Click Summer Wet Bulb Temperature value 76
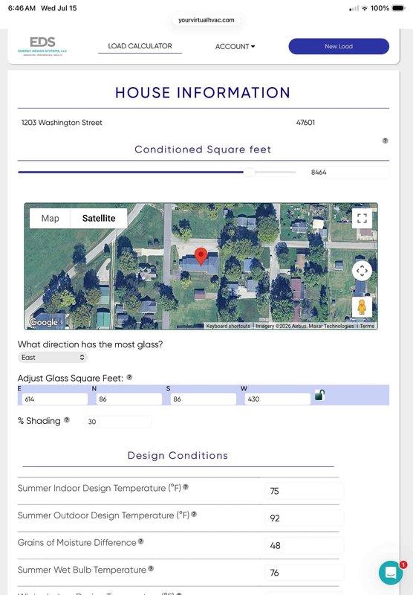 click(x=305, y=573)
